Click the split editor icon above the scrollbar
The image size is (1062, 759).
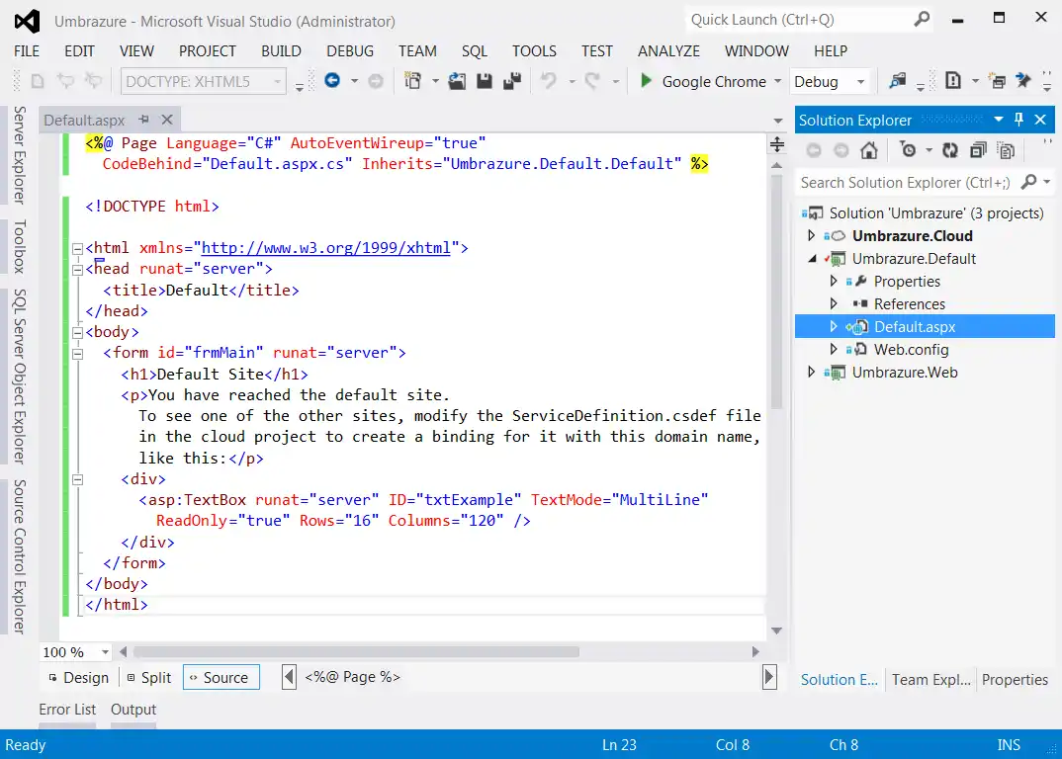pos(777,144)
